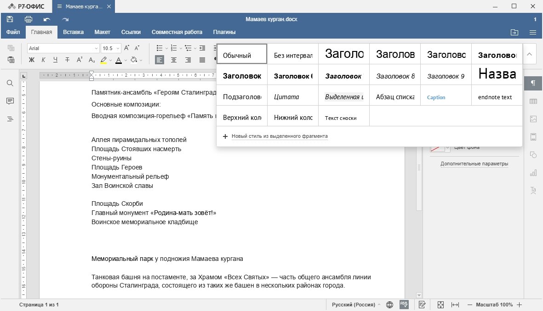Apply the Caption style
The width and height of the screenshot is (543, 311).
(x=446, y=96)
